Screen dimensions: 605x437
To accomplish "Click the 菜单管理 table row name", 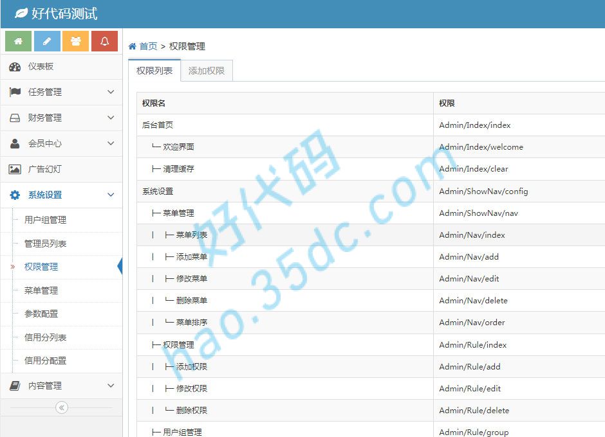I will click(x=178, y=213).
